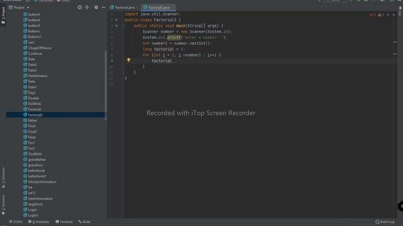Viewport: 403px width, 226px height.
Task: Open the TODO tool window
Action: [16, 222]
